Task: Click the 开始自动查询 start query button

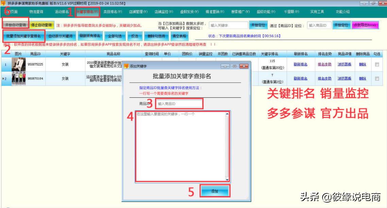Action: (15, 24)
